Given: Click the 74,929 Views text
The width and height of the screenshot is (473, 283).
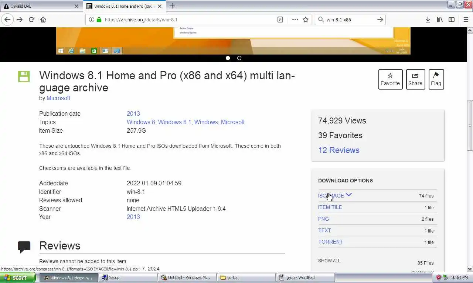Looking at the screenshot, I should pos(342,120).
